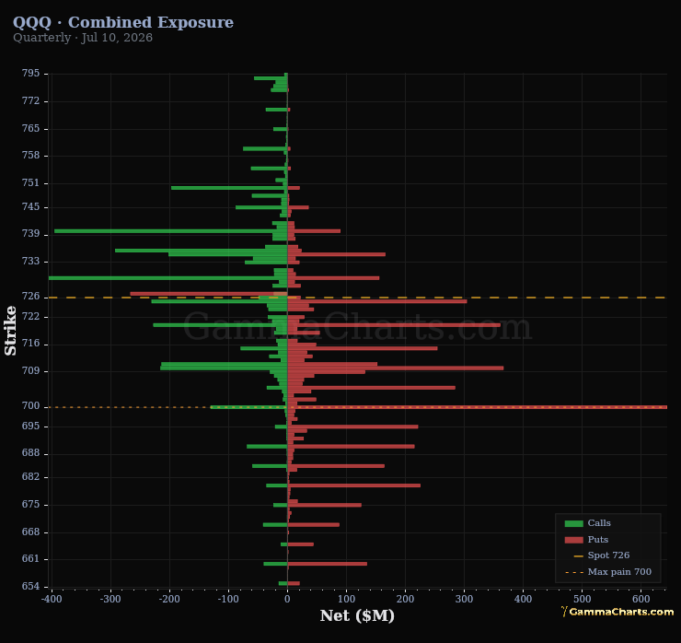Click the 600 x-axis tick label
Image resolution: width=681 pixels, height=643 pixels.
pyautogui.click(x=641, y=599)
